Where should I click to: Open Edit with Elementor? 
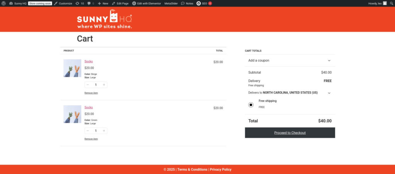(147, 3)
